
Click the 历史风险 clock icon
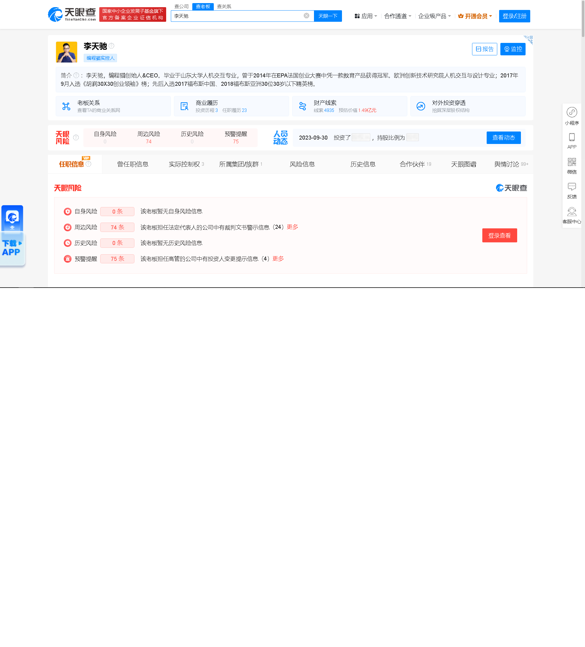click(68, 243)
